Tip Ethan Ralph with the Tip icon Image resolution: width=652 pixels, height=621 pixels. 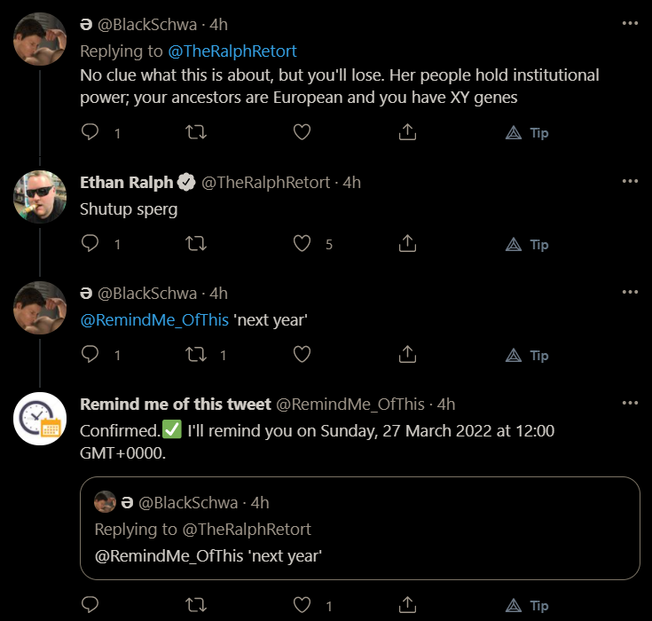527,244
